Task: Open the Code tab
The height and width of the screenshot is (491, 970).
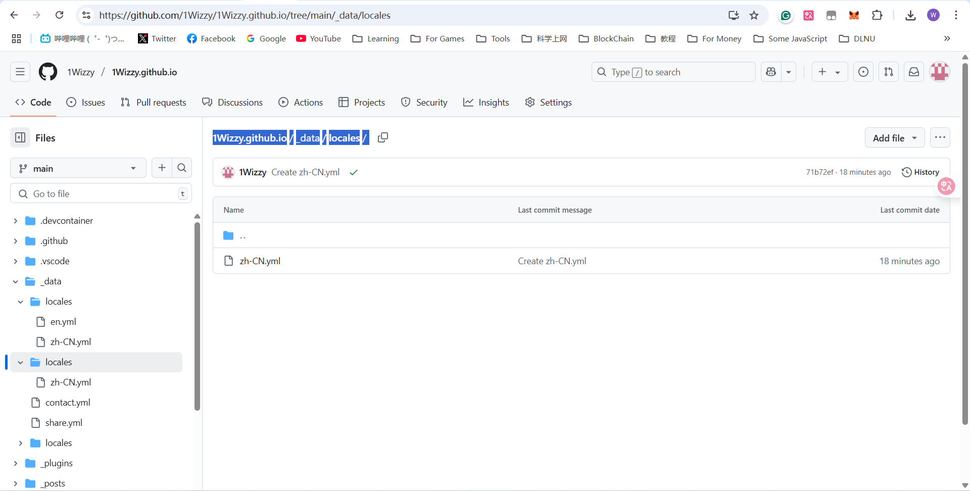Action: click(33, 102)
